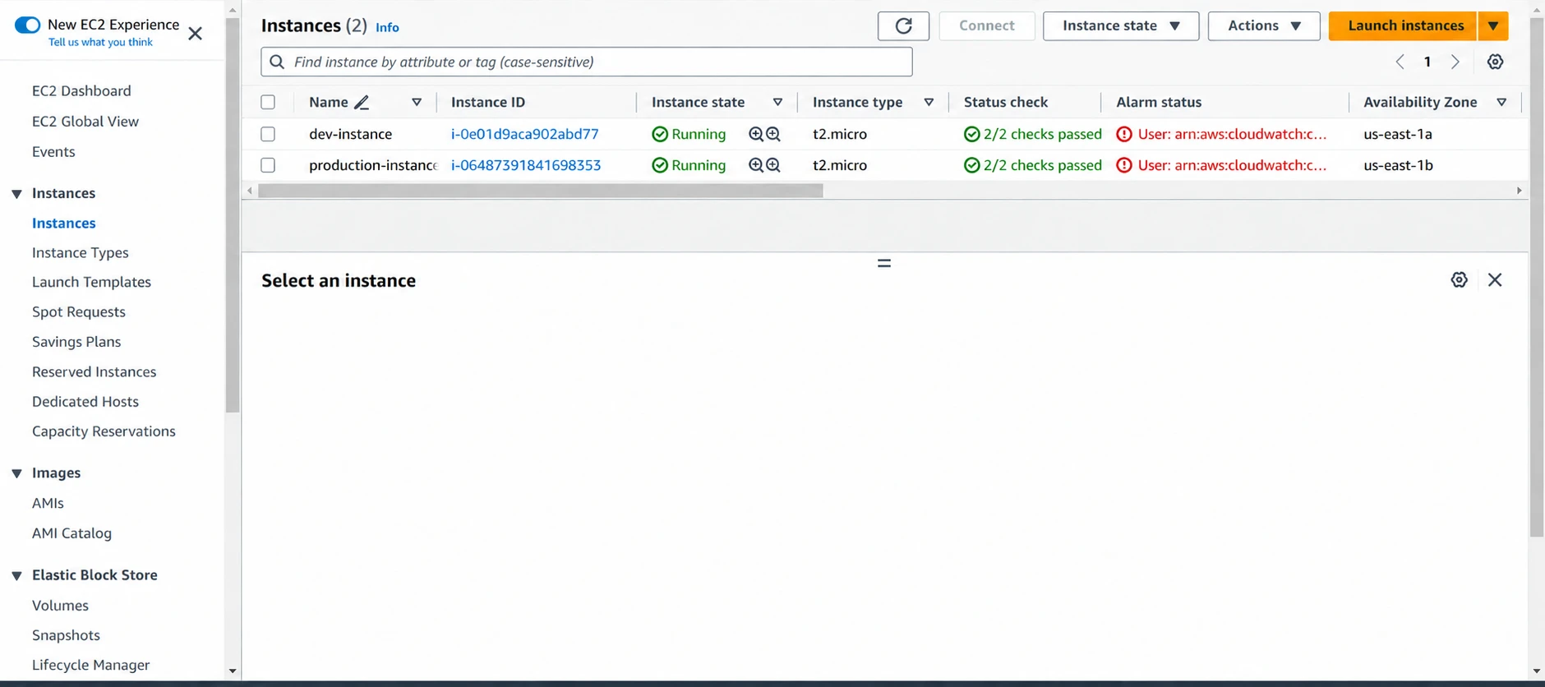Collapse the Elastic Block Store section

pos(16,575)
